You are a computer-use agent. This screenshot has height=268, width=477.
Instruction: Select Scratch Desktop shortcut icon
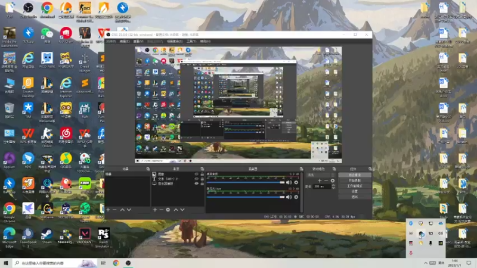(x=28, y=87)
